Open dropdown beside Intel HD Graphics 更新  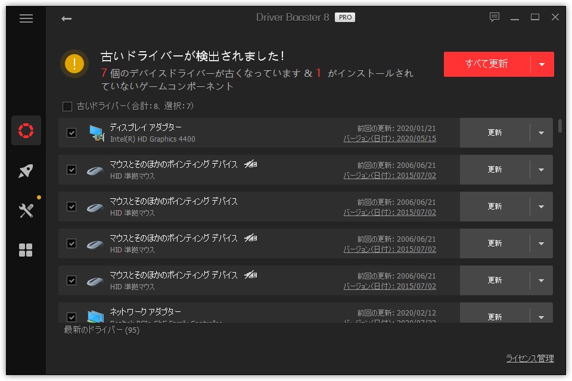[542, 133]
